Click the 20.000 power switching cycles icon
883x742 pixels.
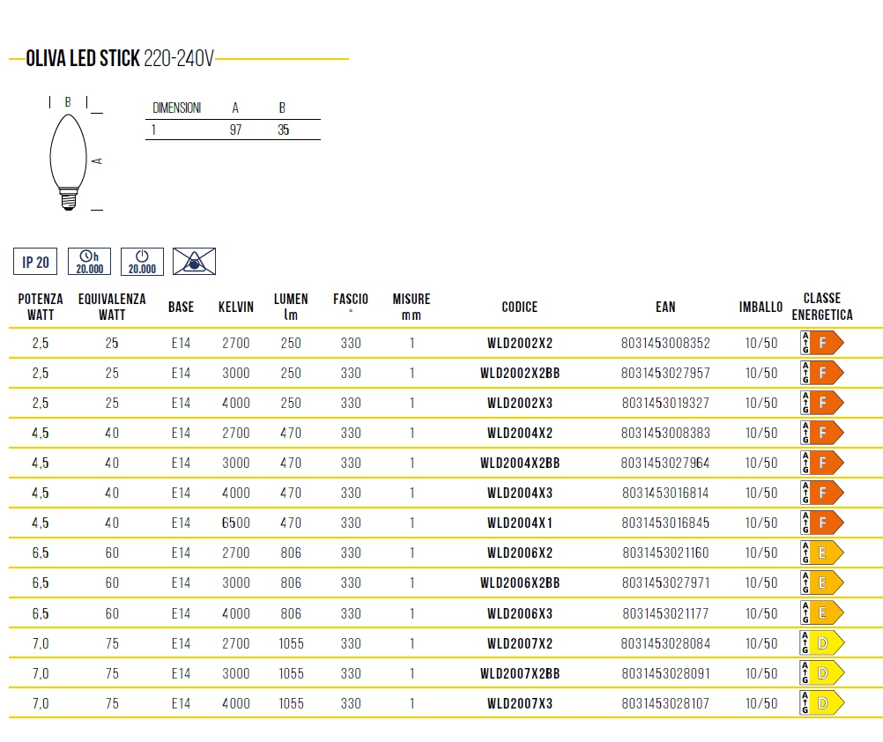pos(142,262)
